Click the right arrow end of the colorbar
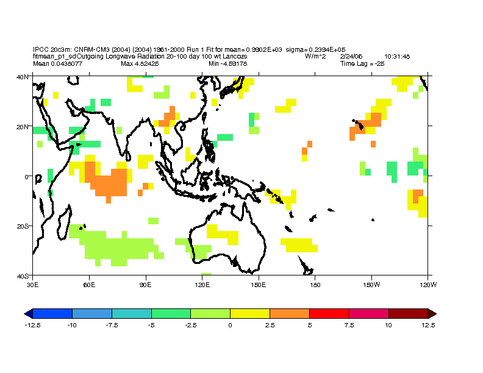483x373 pixels. 432,314
